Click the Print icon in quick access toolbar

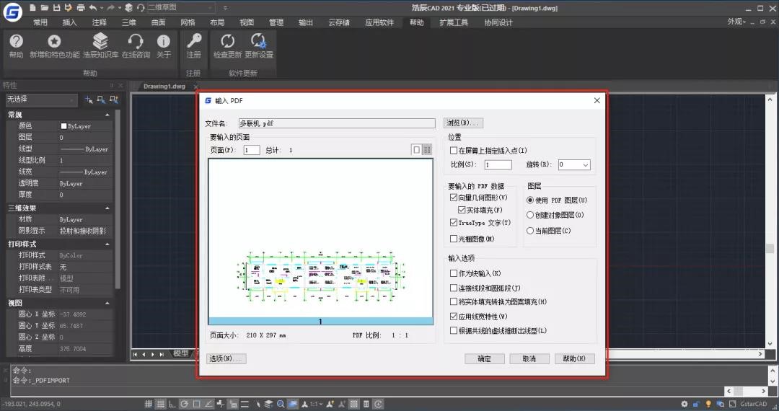coord(81,7)
